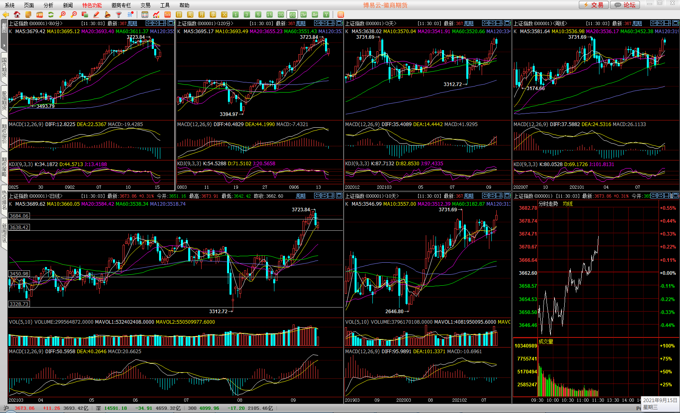The image size is (680, 413).
Task: Maximize the 日线 chart panel
Action: tap(339, 196)
